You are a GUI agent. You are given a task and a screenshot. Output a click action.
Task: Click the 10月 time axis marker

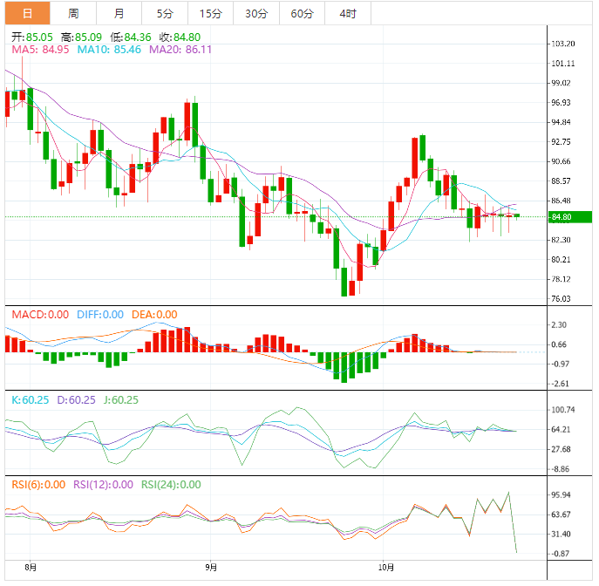(x=386, y=568)
